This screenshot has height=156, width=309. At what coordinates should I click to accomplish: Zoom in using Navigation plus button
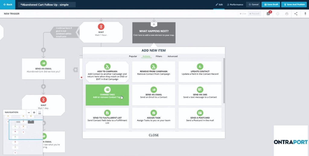point(34,112)
